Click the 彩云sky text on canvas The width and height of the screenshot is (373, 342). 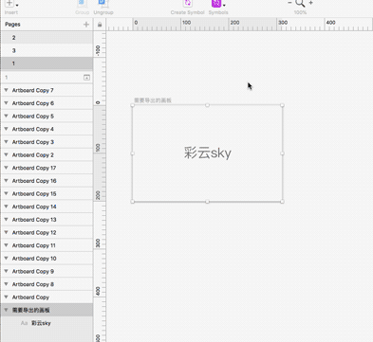pyautogui.click(x=208, y=153)
